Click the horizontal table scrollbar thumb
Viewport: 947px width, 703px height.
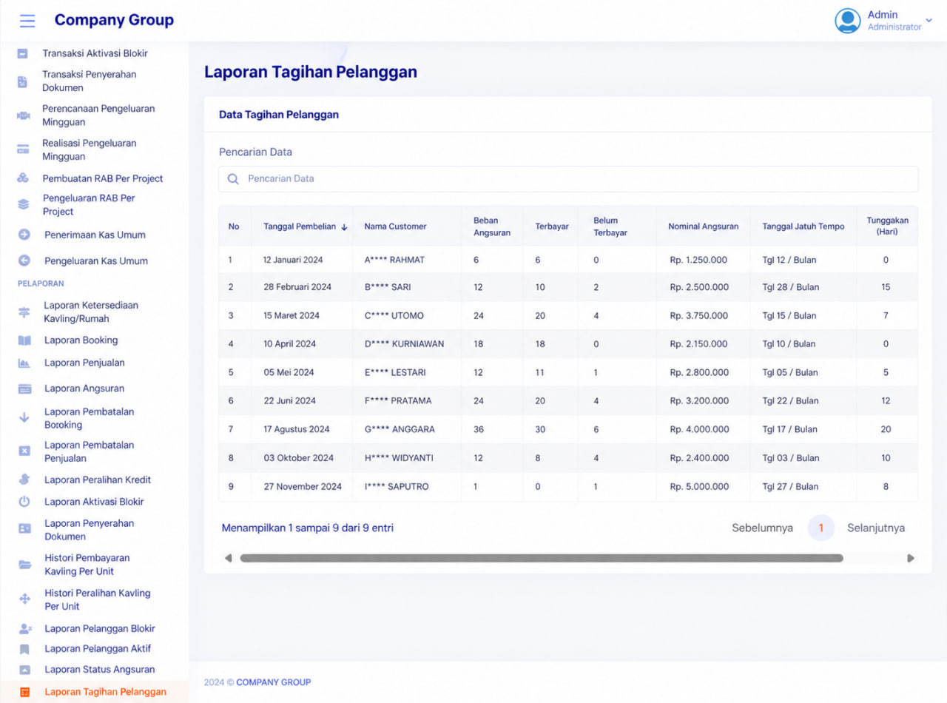tap(542, 558)
